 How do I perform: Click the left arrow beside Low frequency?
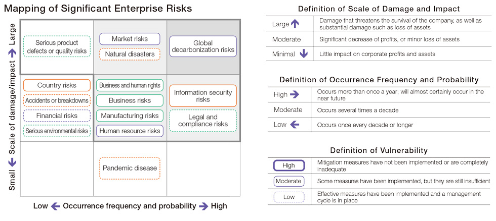click(295, 125)
